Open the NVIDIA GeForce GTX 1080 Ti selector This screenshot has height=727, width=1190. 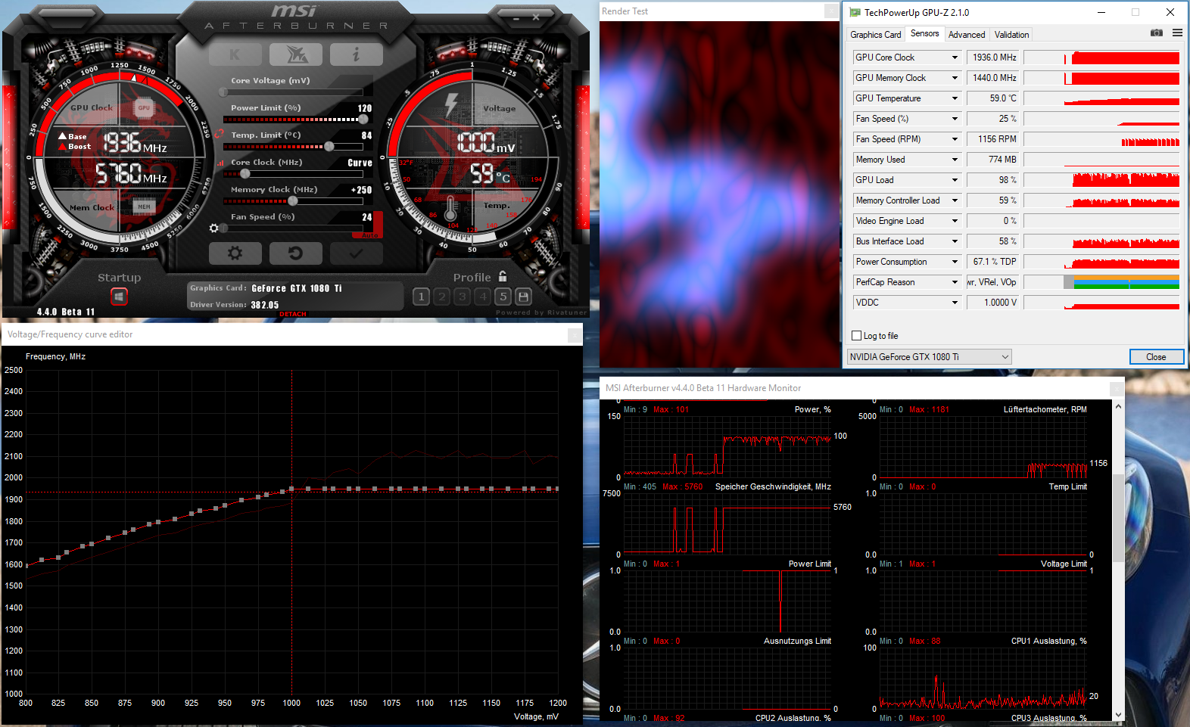[930, 357]
